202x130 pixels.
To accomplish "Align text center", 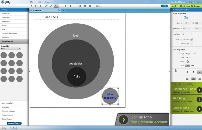I will [193, 79].
